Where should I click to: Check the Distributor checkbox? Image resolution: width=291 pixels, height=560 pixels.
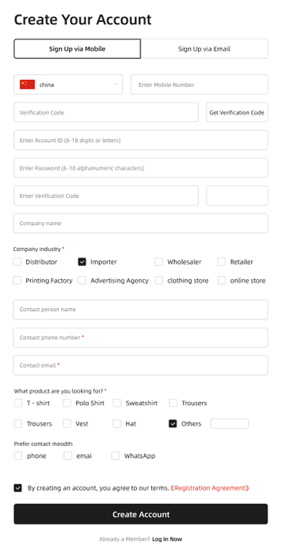click(17, 262)
